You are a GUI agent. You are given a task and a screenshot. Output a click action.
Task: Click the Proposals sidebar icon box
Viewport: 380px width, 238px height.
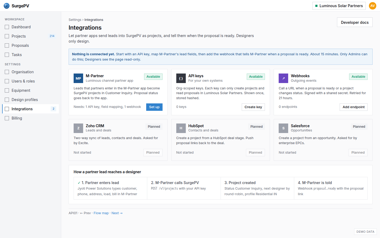click(7, 45)
